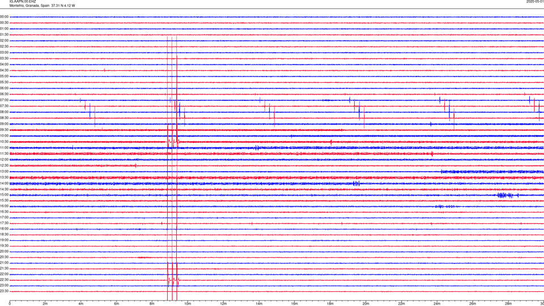544x306 pixels.
Task: Click the 10:30 trace label
Action: tap(4, 142)
